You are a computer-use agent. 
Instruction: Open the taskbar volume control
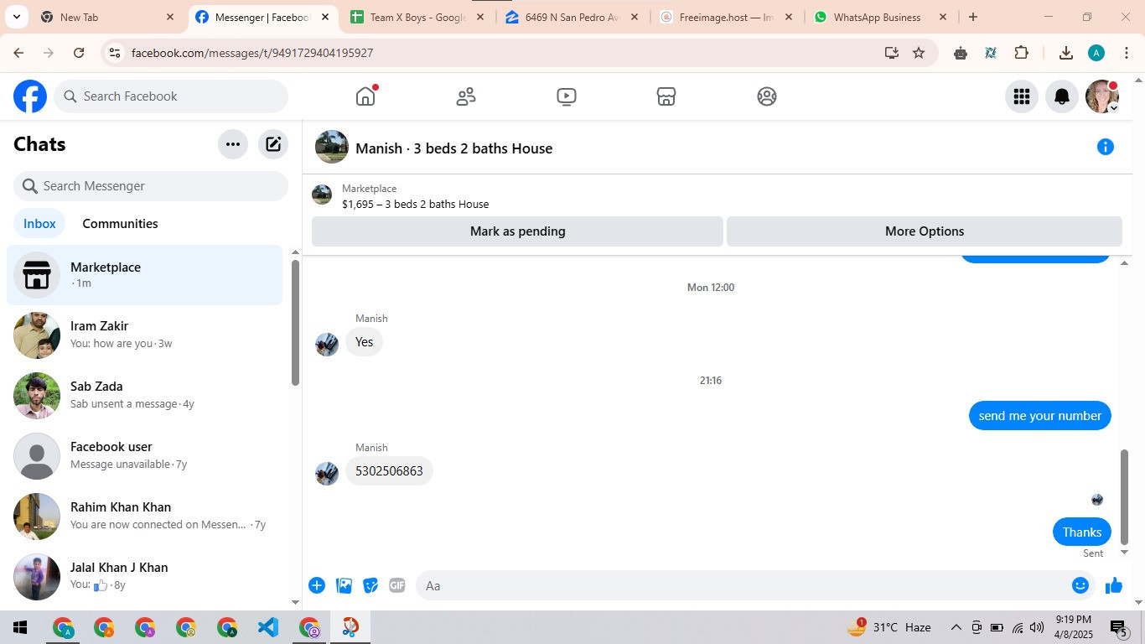click(1037, 627)
